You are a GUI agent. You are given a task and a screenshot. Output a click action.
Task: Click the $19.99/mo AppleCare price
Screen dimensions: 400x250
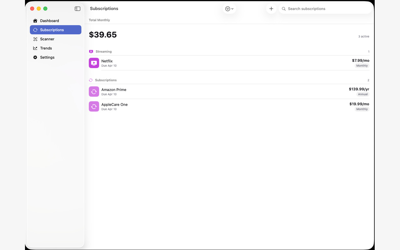pos(359,104)
